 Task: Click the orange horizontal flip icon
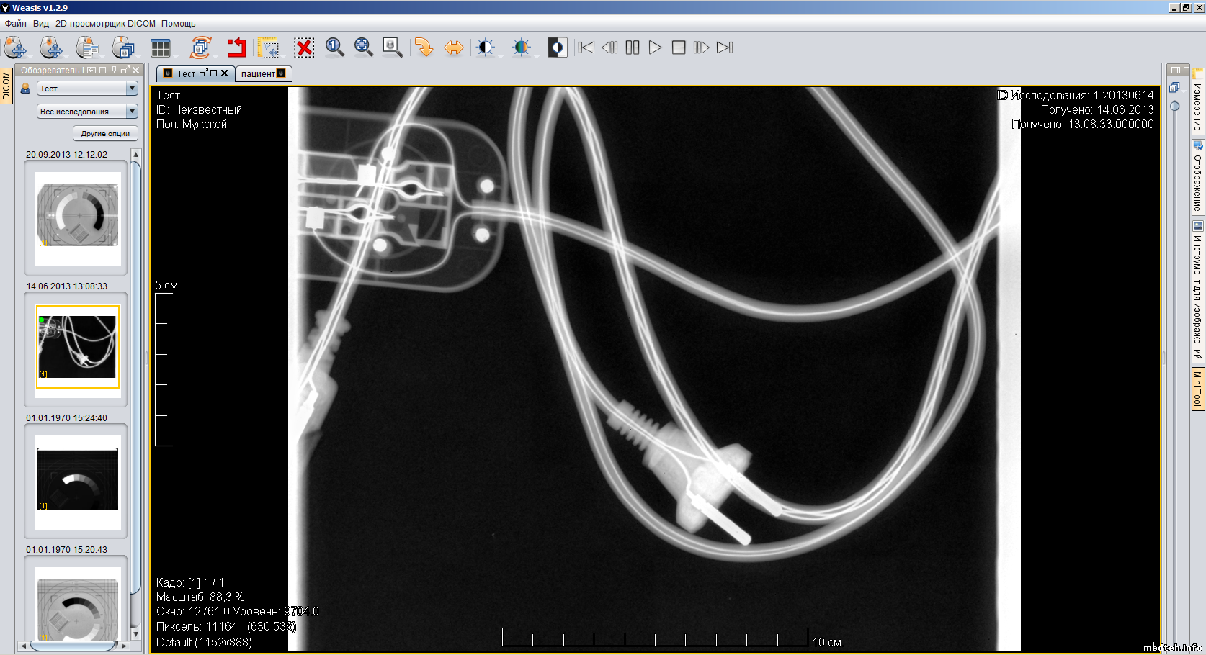(453, 48)
